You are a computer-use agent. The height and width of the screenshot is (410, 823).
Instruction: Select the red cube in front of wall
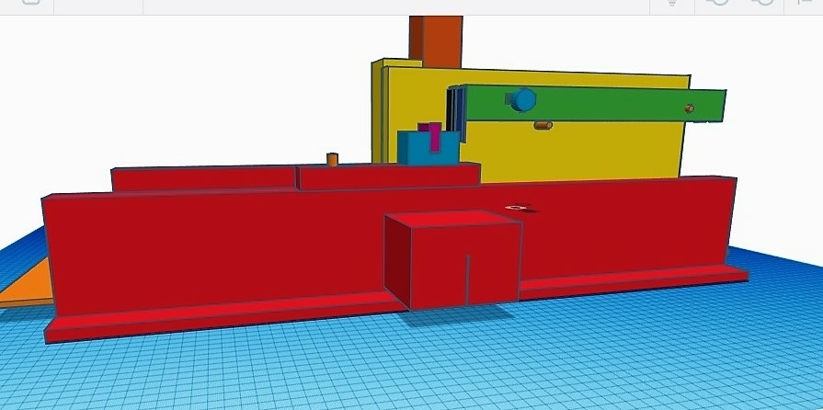click(x=452, y=260)
